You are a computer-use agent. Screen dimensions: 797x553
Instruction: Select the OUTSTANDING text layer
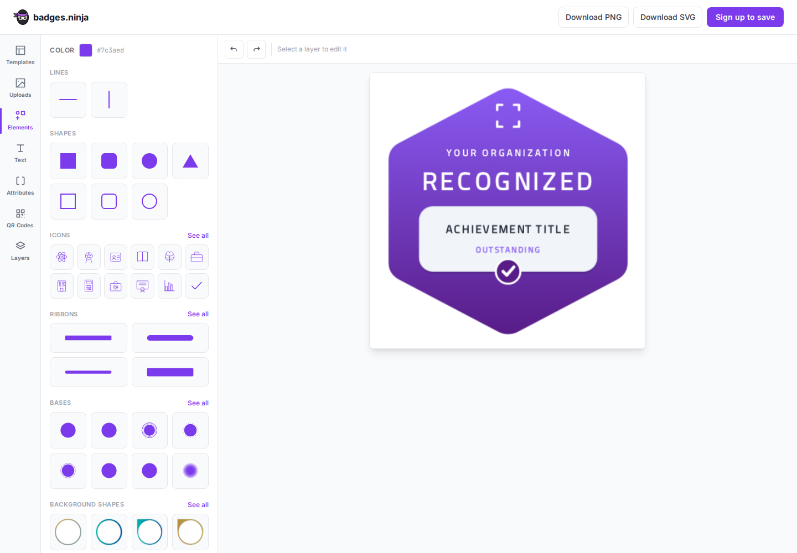(508, 250)
